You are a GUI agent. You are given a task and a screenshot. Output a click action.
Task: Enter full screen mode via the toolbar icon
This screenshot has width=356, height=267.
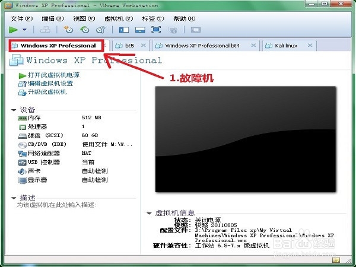[156, 30]
